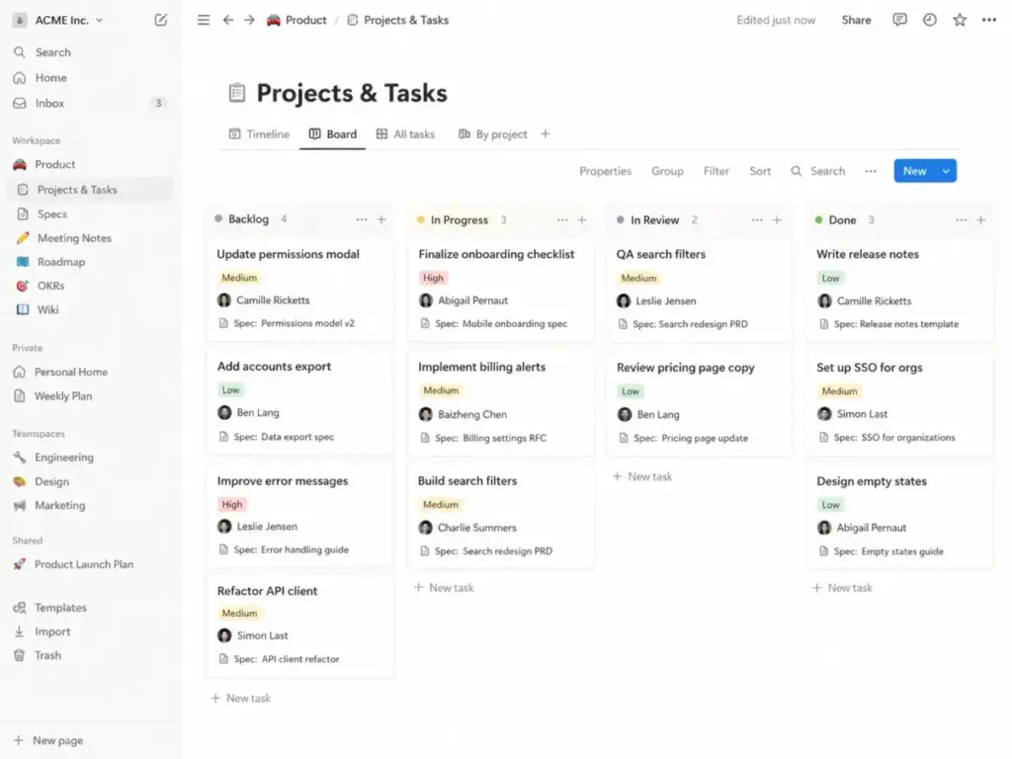
Task: Click the Low tag on Write release notes
Action: click(830, 278)
